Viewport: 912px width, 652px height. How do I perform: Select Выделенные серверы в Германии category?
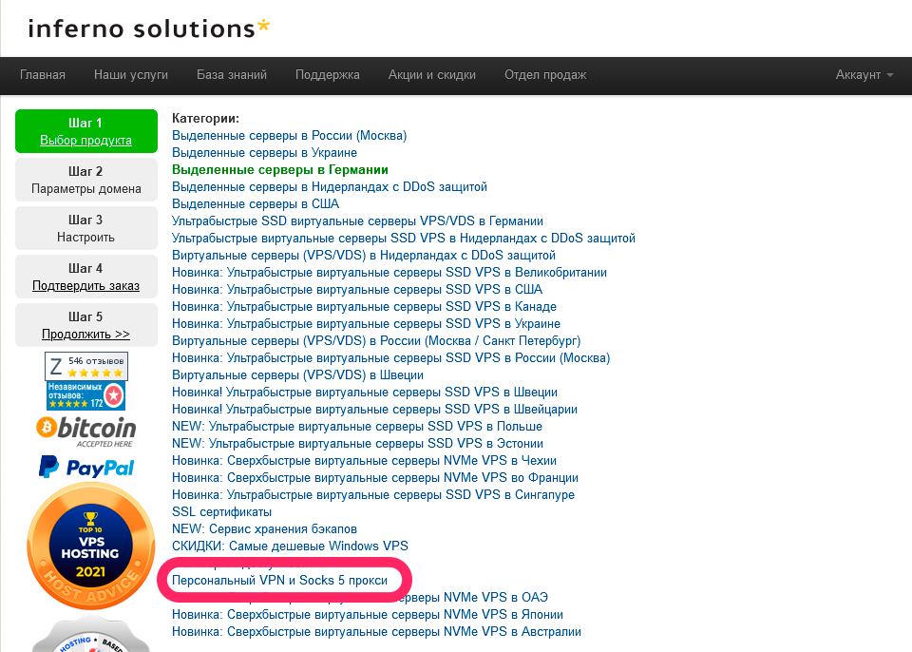[x=279, y=170]
